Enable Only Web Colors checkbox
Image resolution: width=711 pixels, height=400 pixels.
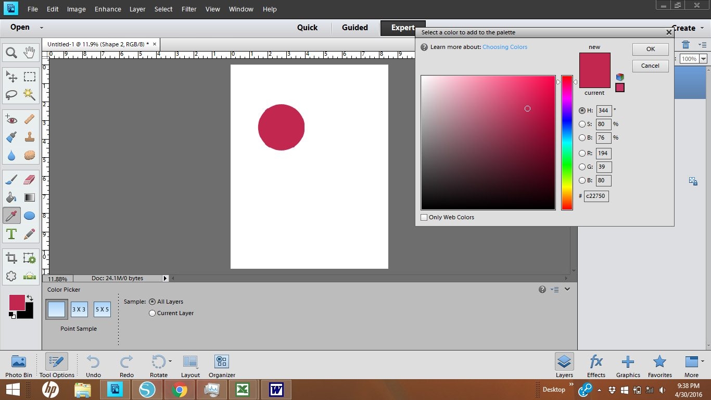(x=424, y=218)
